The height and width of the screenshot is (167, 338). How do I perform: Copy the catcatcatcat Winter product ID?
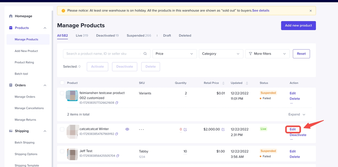pos(117,134)
